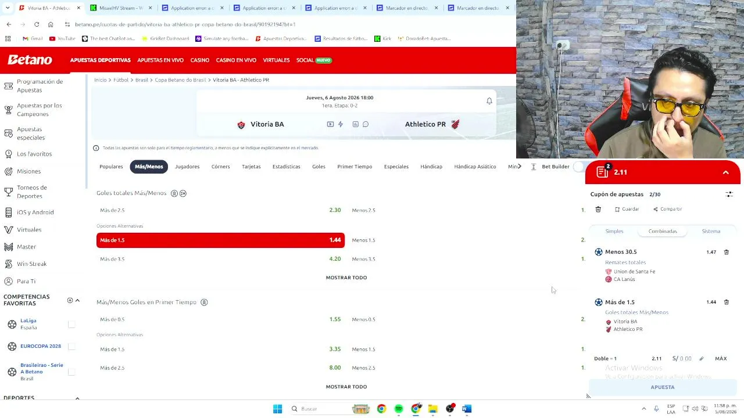
Task: Remove the Más de 1.5 bet
Action: click(x=726, y=302)
